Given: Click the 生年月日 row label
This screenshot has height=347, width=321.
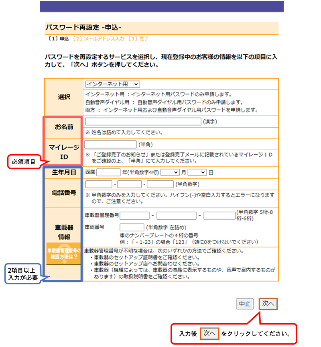Looking at the screenshot, I should (64, 172).
